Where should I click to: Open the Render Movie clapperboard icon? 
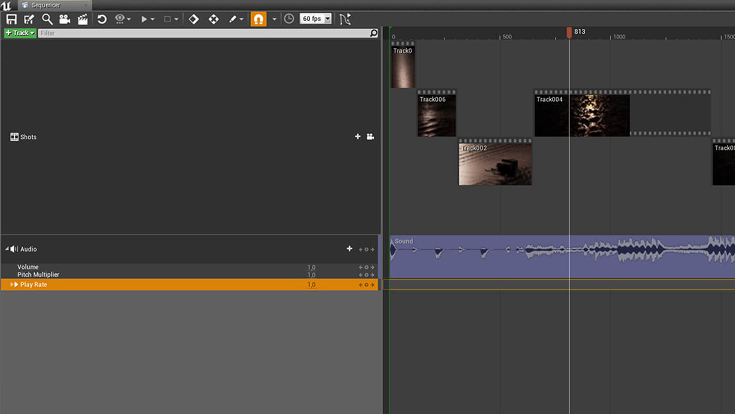point(82,19)
